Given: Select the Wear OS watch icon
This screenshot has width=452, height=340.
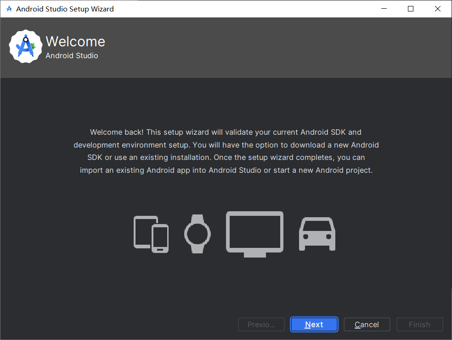Looking at the screenshot, I should coord(198,234).
